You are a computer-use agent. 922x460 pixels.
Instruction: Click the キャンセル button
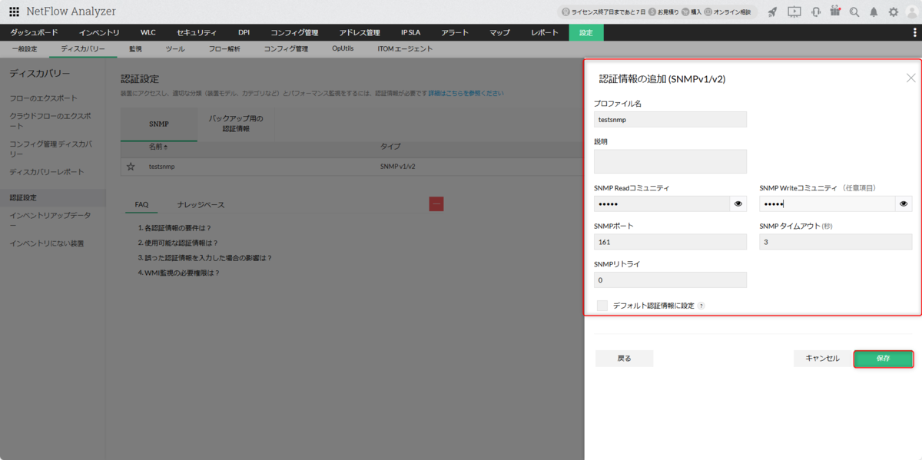coord(822,359)
